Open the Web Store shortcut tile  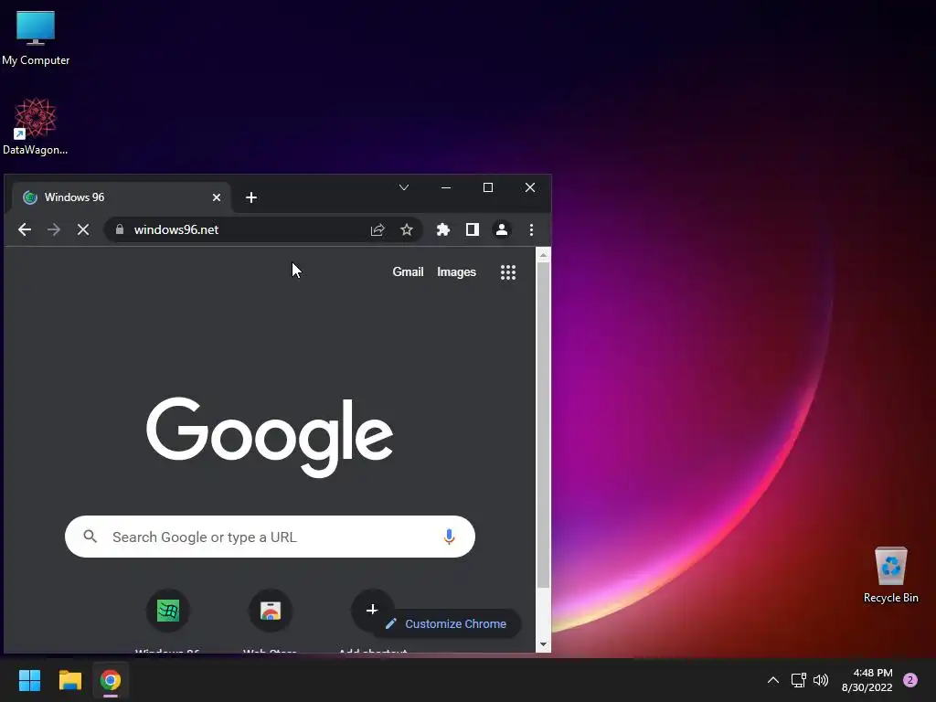(x=271, y=611)
